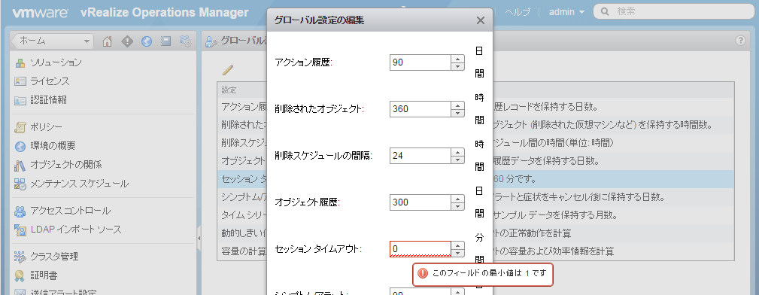Select アクセス コントロール in the sidebar
This screenshot has width=759, height=295.
pos(70,211)
